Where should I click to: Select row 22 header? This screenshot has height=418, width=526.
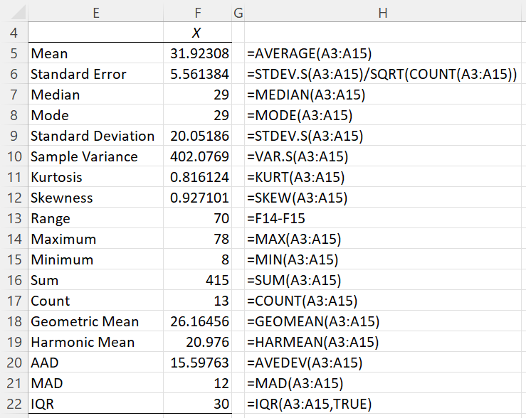pyautogui.click(x=14, y=404)
